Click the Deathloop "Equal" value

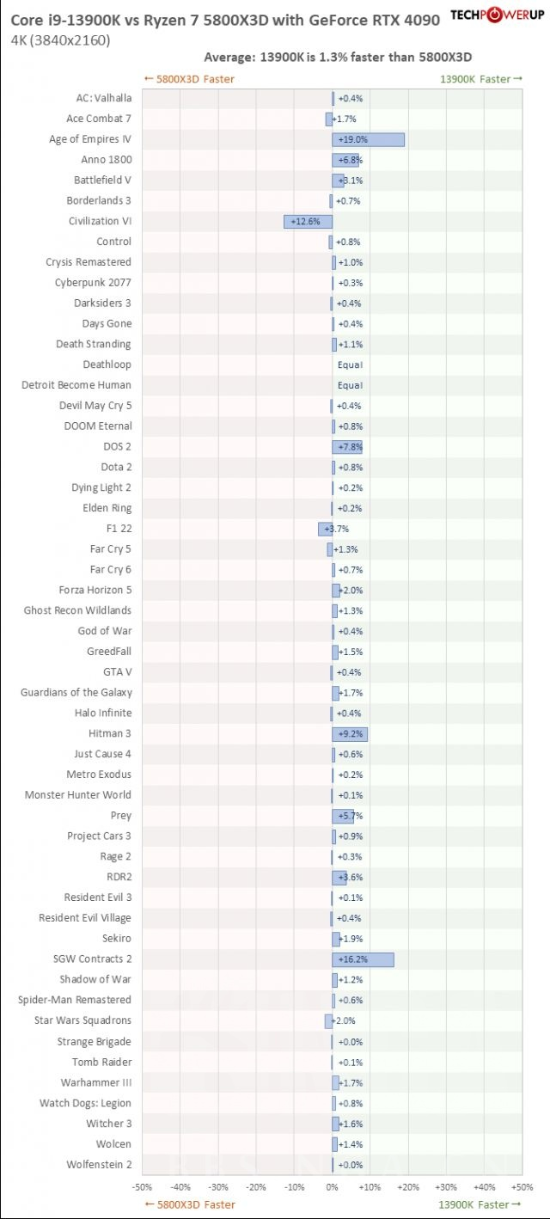(350, 364)
